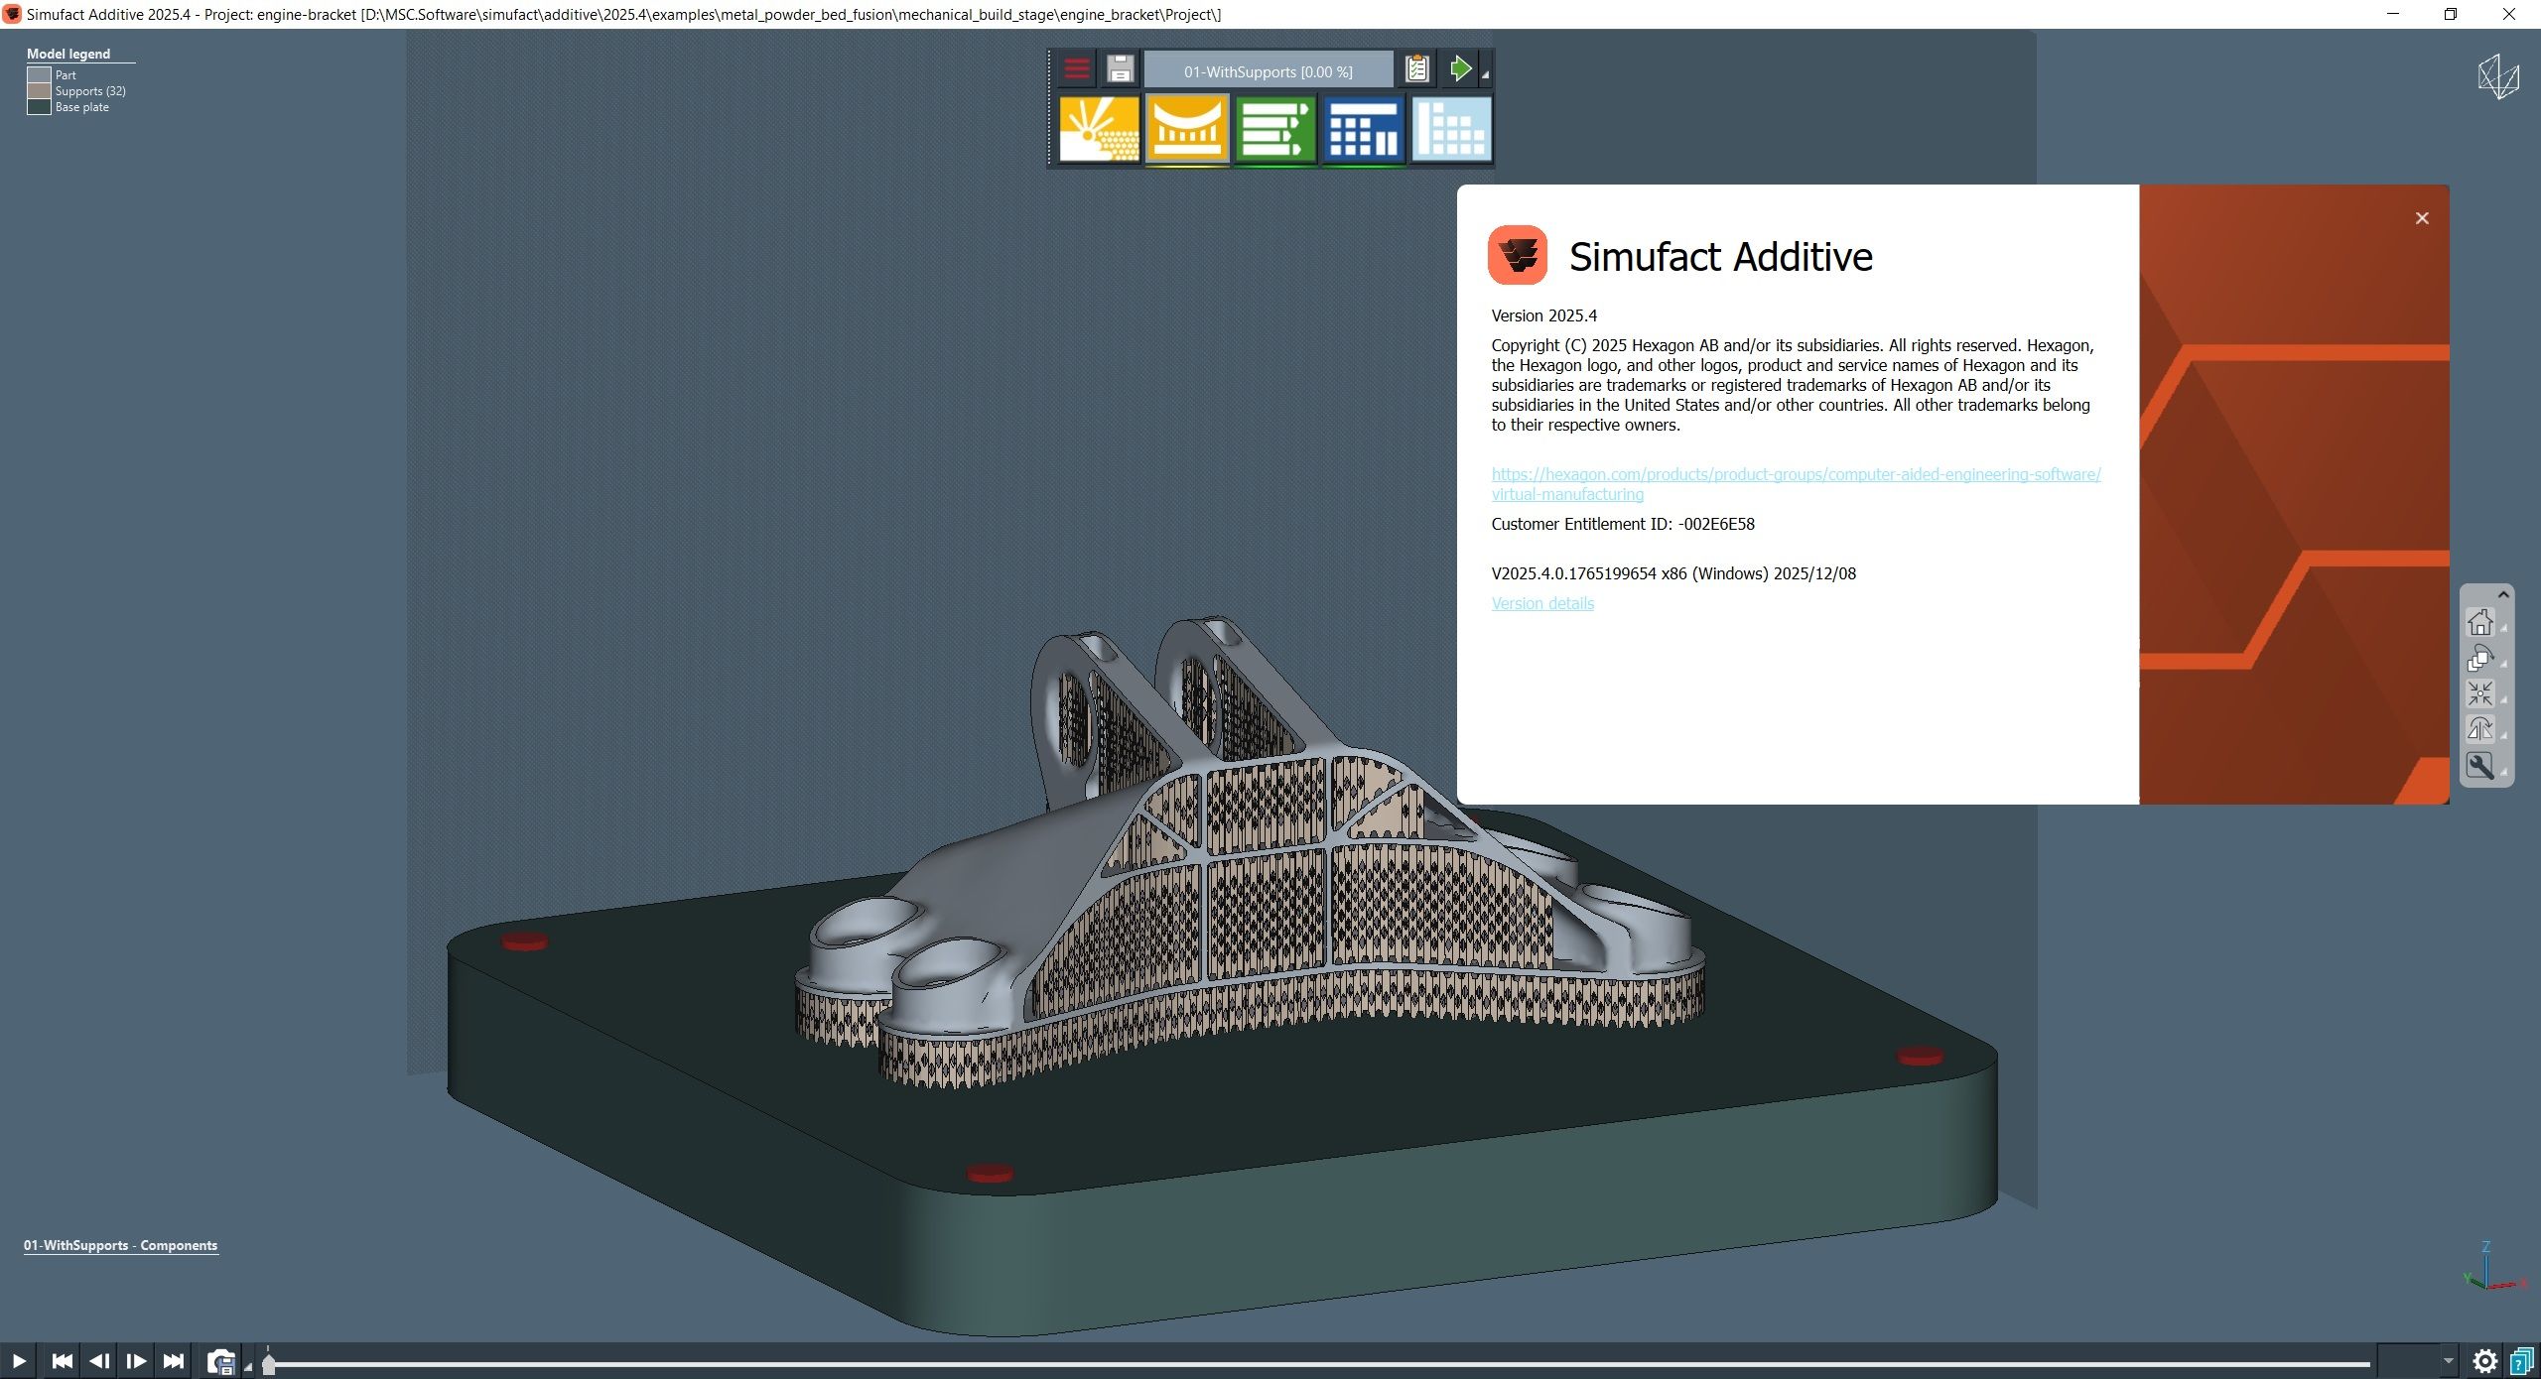
Task: Click the fit-view-to-window icon
Action: (x=2479, y=692)
